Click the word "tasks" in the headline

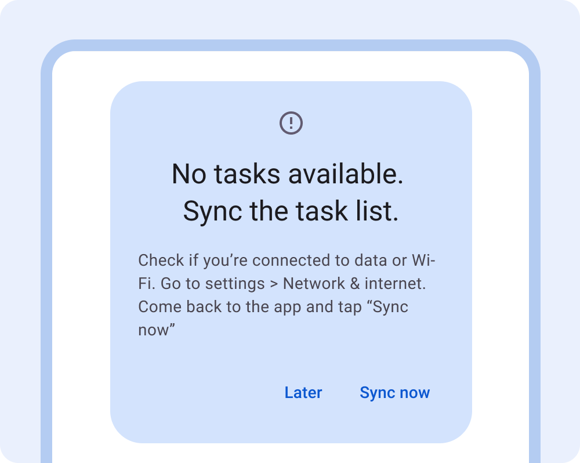[247, 174]
